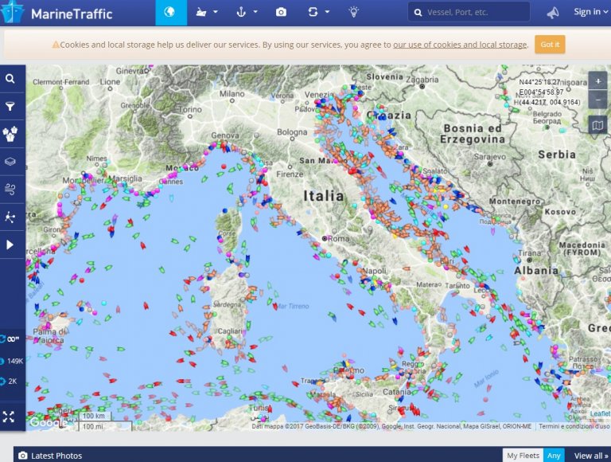Click the coordinates readout N44°25'18.27
The height and width of the screenshot is (462, 611).
(539, 82)
